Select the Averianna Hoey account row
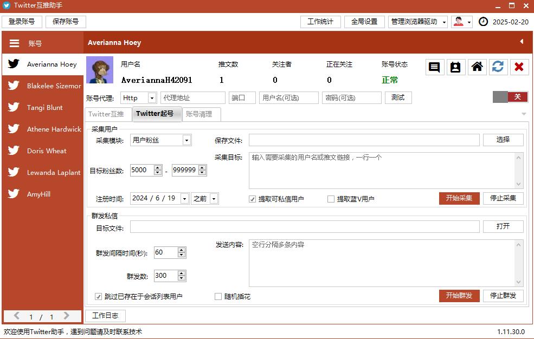 click(x=43, y=64)
